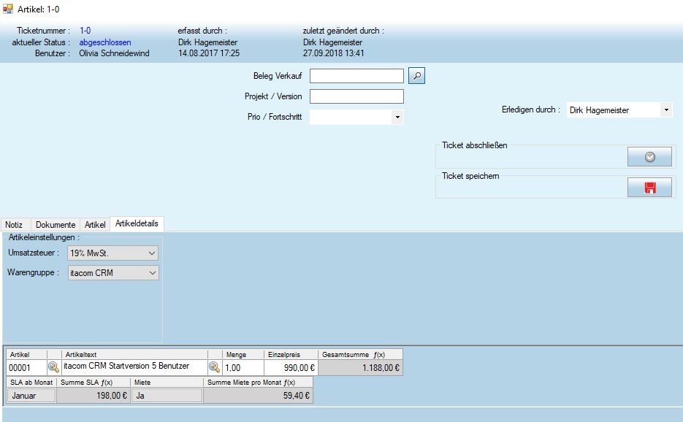The width and height of the screenshot is (683, 422).
Task: Click the Einzelpreis 990,00 € cell
Action: pos(291,367)
